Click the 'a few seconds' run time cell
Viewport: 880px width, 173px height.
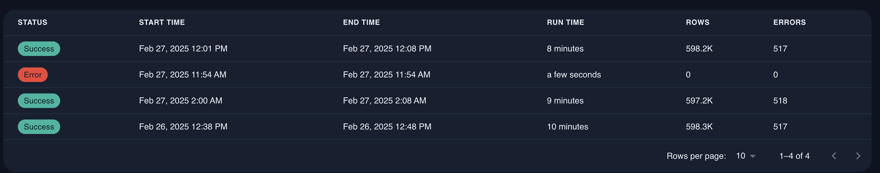[574, 74]
